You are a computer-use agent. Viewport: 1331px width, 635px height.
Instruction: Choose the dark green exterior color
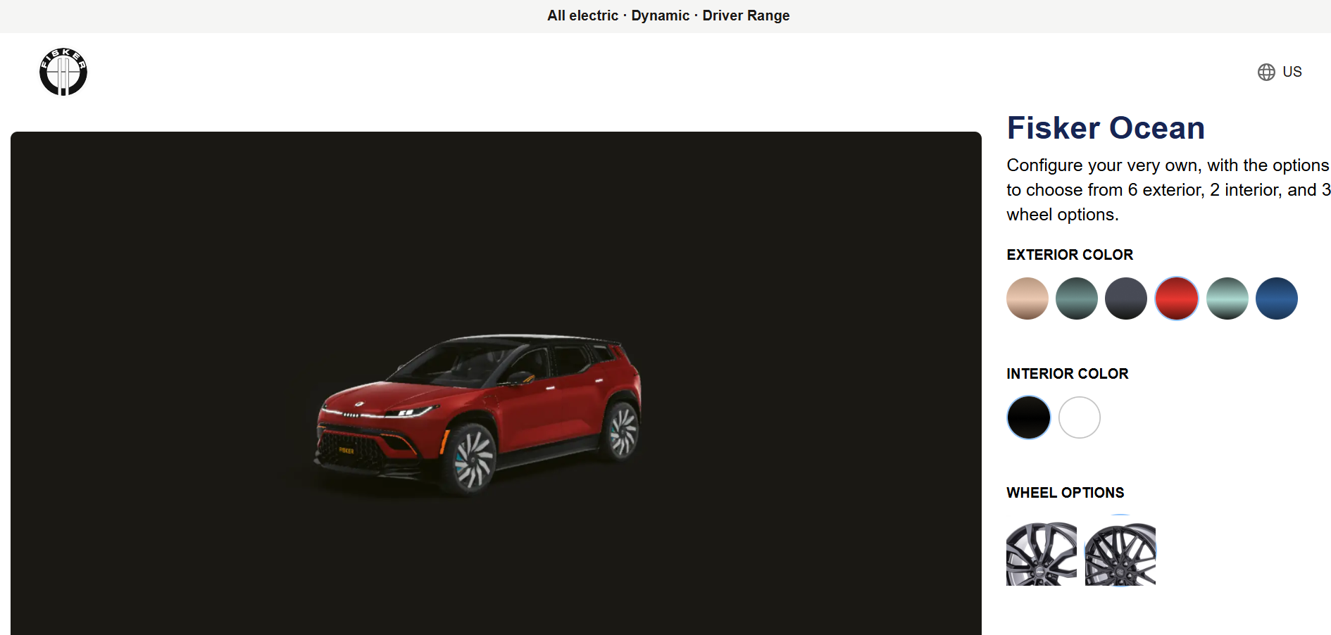(1077, 298)
